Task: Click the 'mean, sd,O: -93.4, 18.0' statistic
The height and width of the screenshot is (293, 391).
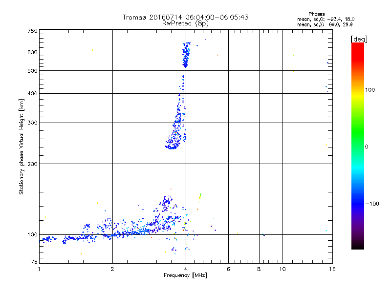Action: click(x=326, y=19)
